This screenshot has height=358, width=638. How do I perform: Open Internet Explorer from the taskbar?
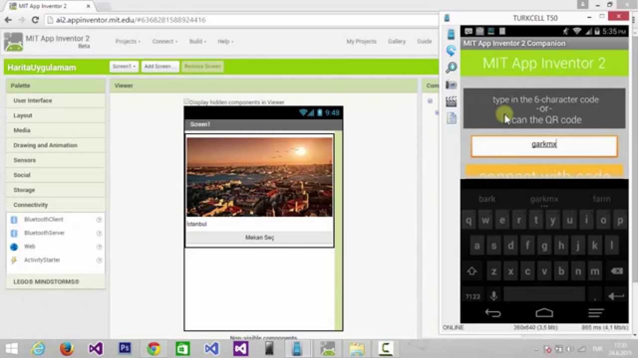(38, 349)
